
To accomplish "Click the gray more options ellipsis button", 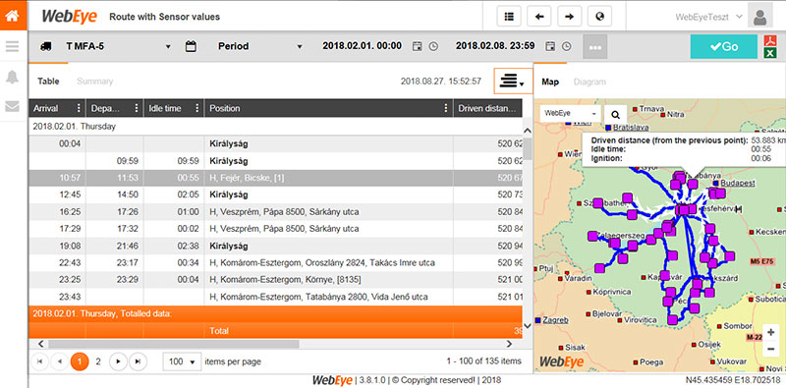I will click(595, 46).
